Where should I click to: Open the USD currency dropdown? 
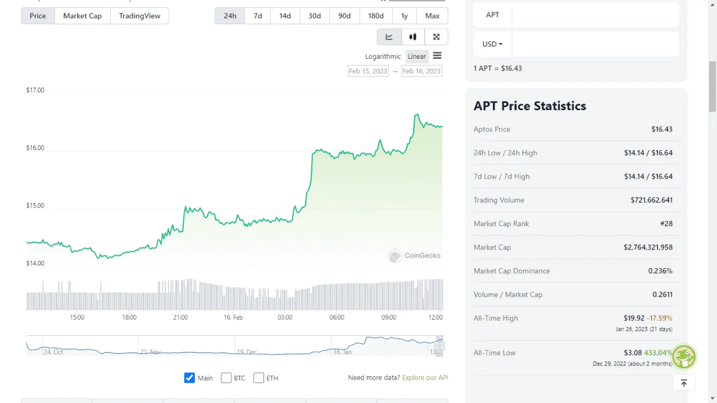[492, 44]
